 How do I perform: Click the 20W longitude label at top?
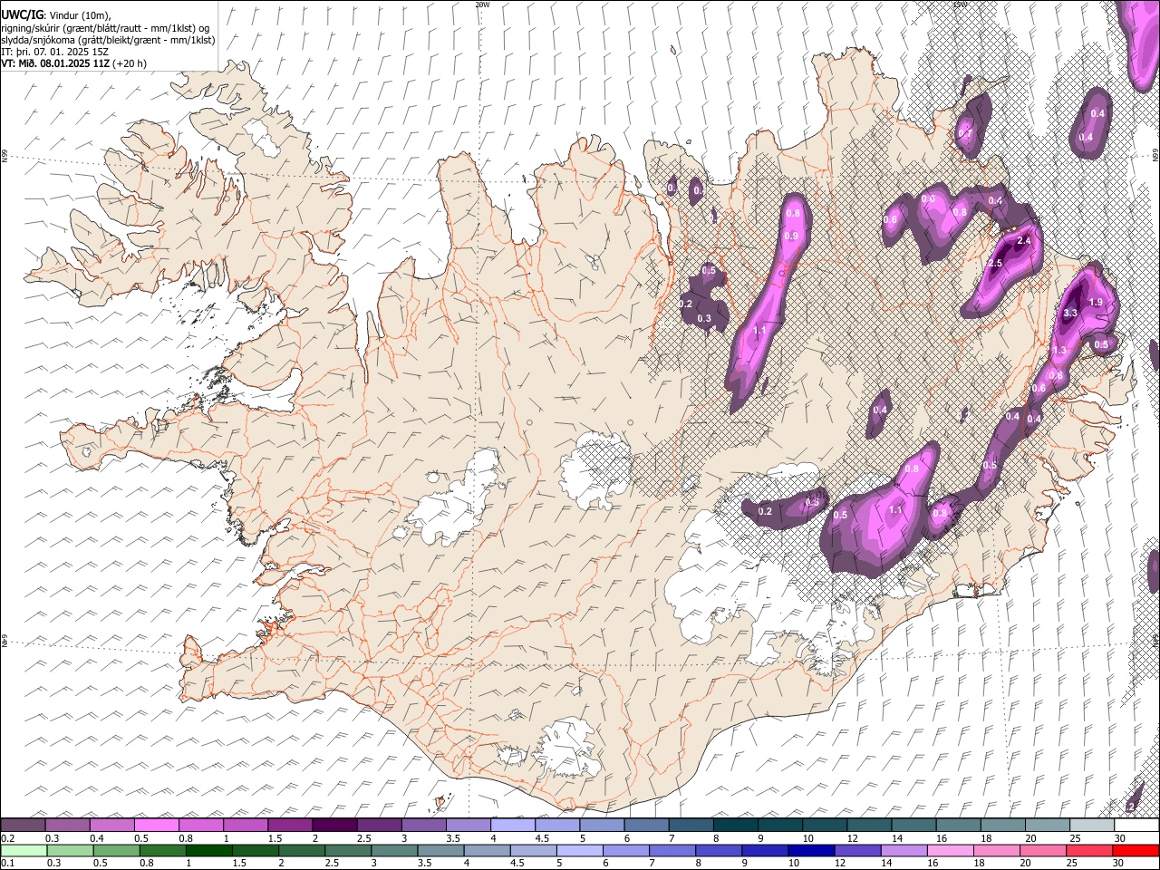tap(482, 5)
